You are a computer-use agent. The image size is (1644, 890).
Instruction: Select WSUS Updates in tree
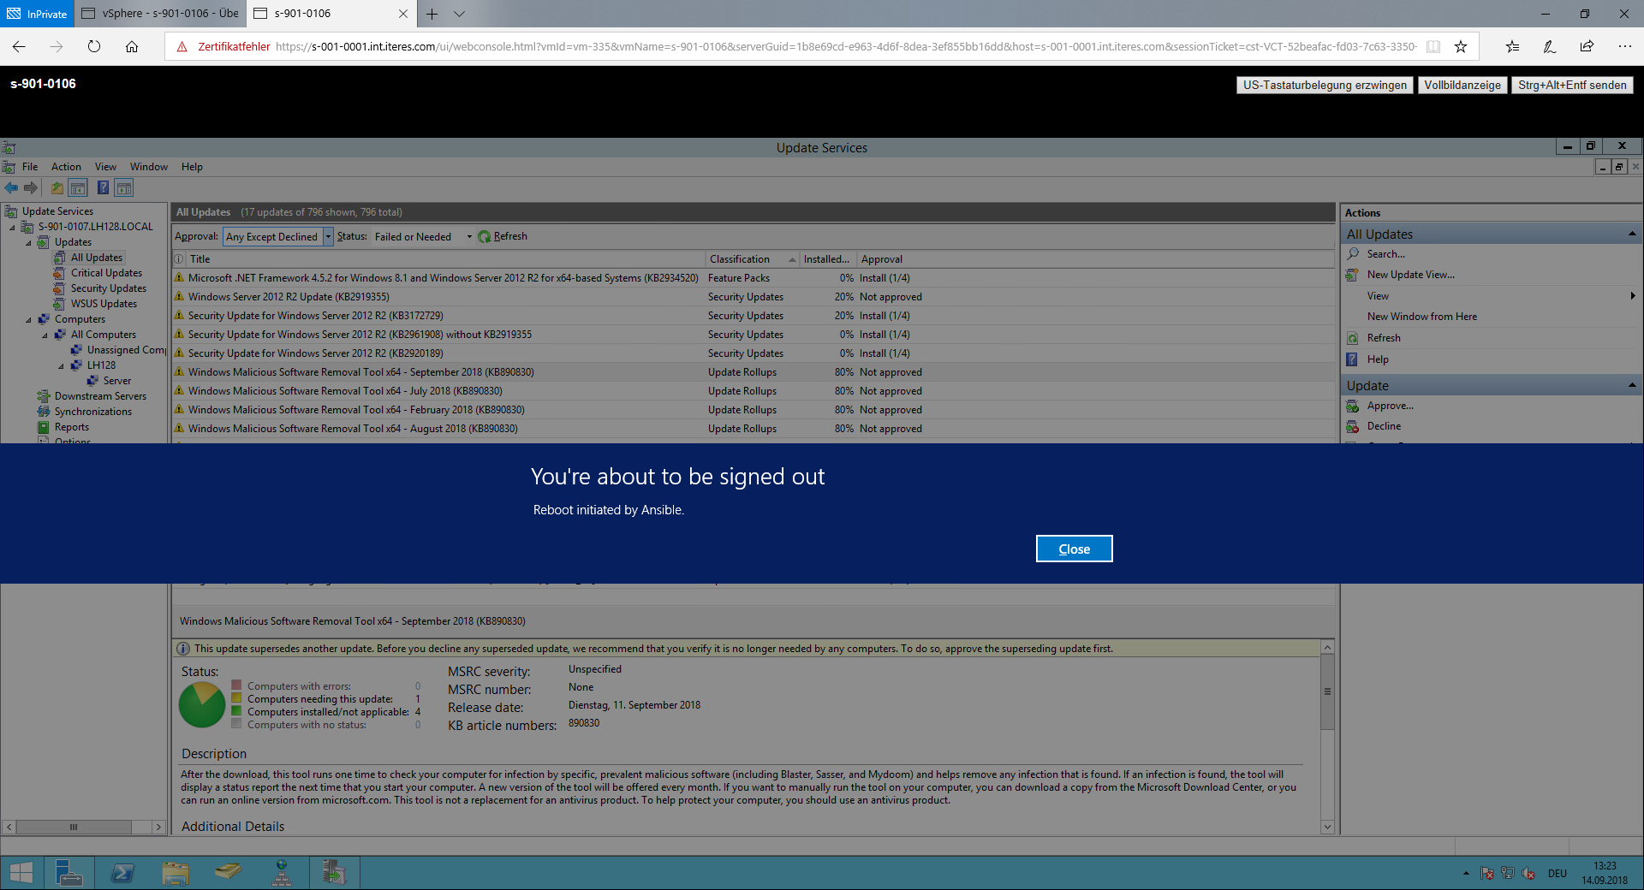[104, 305]
